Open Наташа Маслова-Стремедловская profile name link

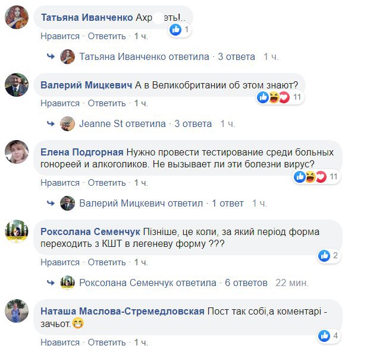[x=123, y=311]
